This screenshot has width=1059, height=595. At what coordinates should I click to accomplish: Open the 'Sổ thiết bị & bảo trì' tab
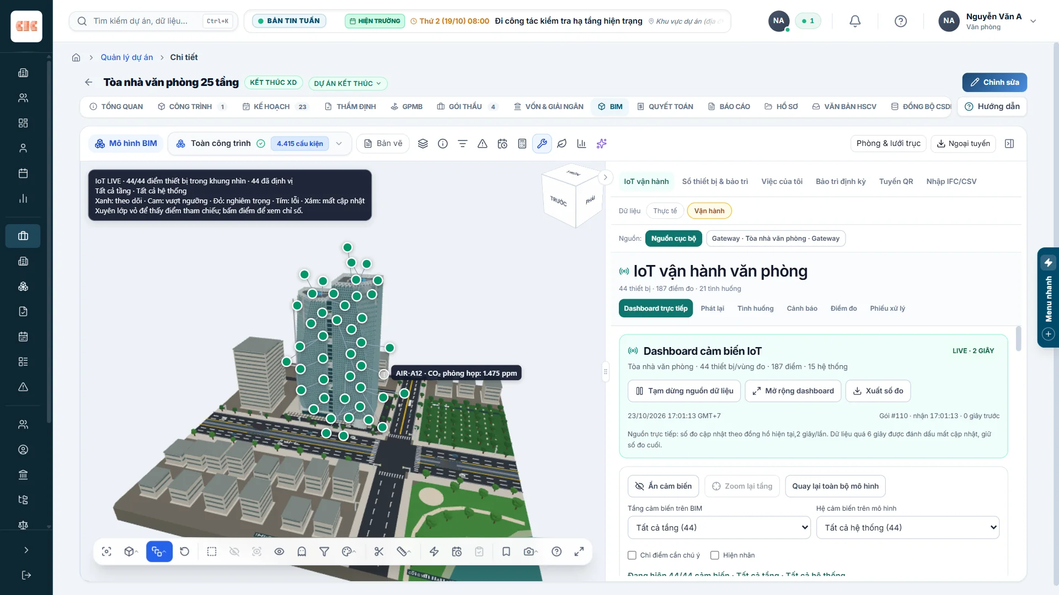coord(715,181)
